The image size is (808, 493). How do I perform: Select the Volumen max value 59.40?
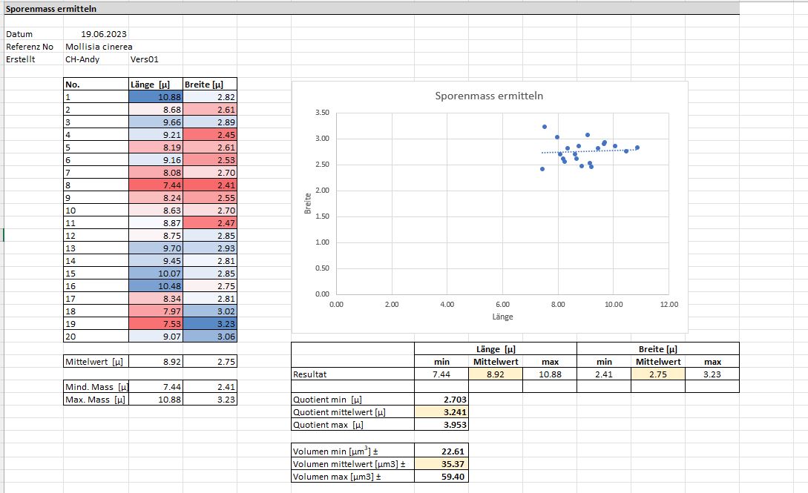pos(441,476)
